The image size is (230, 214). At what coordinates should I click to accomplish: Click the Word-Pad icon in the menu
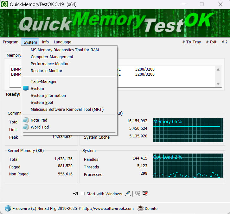tap(26, 127)
